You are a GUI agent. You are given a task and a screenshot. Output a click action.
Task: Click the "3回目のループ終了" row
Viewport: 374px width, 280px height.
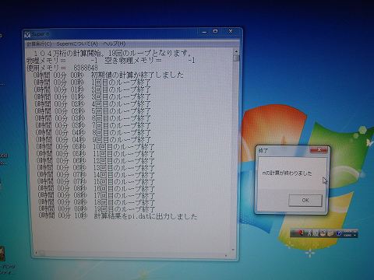pos(93,96)
